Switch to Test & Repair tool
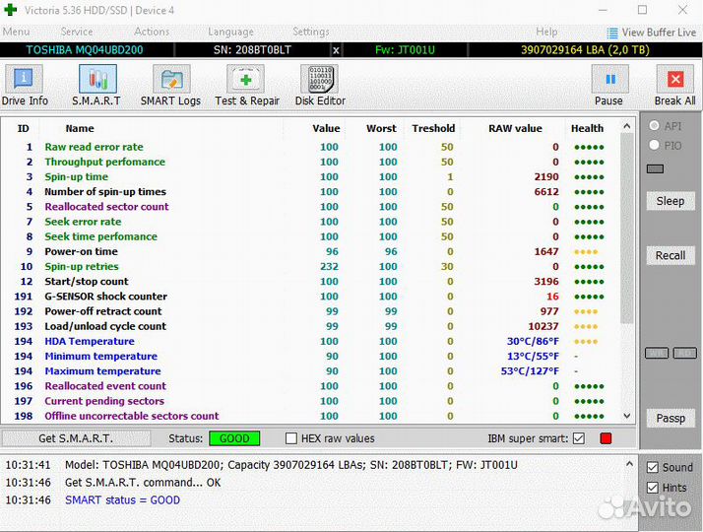This screenshot has height=532, width=703. point(247,85)
